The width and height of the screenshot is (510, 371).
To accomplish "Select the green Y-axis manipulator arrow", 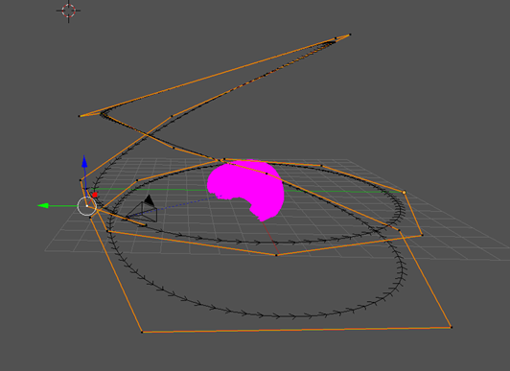I will pos(43,205).
